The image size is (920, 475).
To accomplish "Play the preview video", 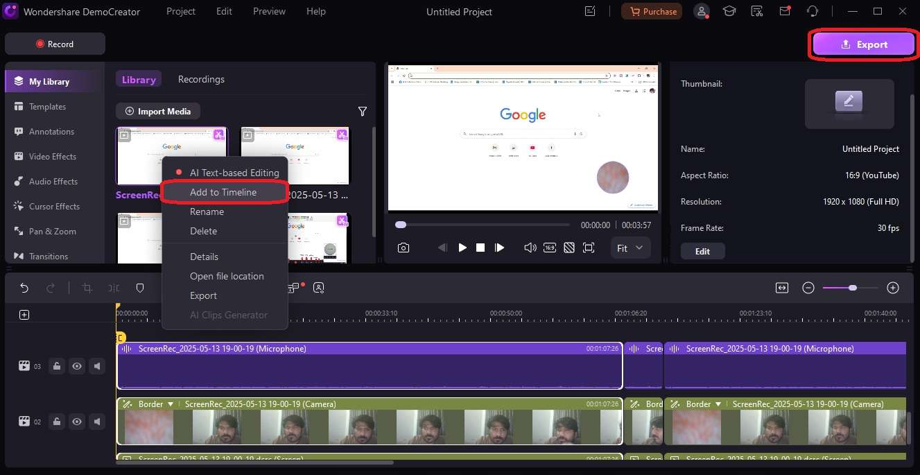I will [462, 248].
